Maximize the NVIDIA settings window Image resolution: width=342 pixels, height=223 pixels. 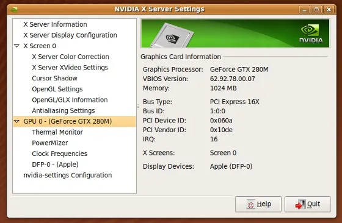pyautogui.click(x=316, y=10)
